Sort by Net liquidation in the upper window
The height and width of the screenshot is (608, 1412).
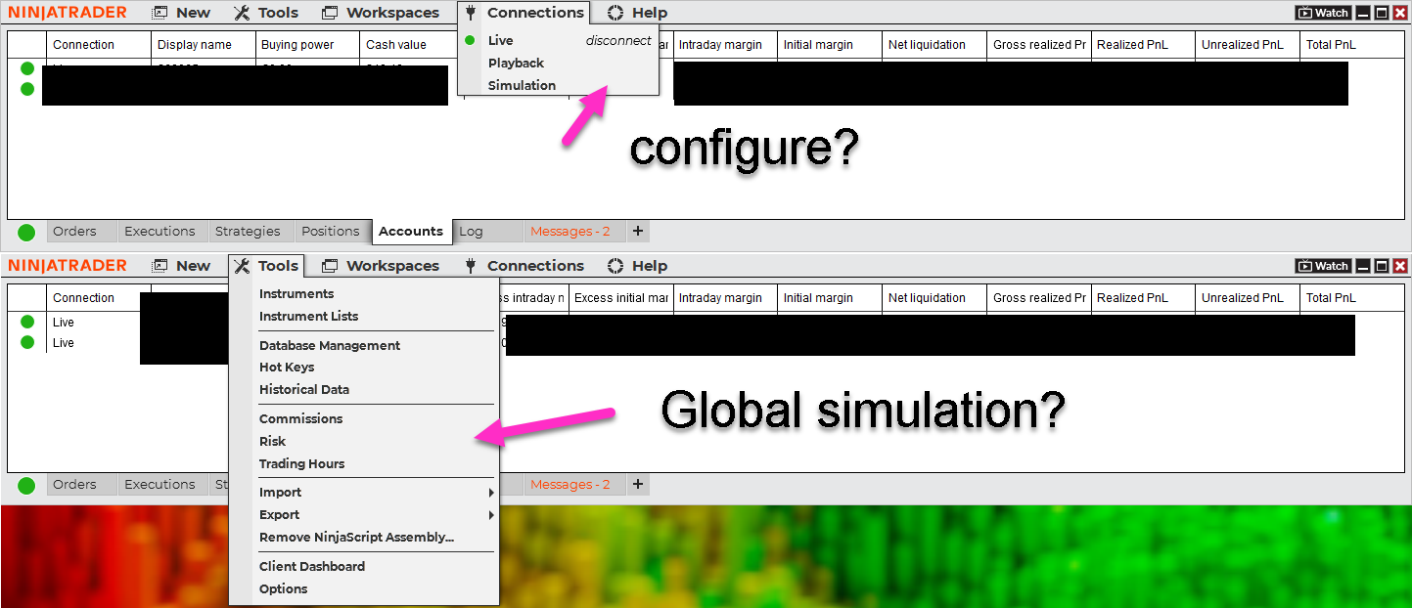click(934, 45)
